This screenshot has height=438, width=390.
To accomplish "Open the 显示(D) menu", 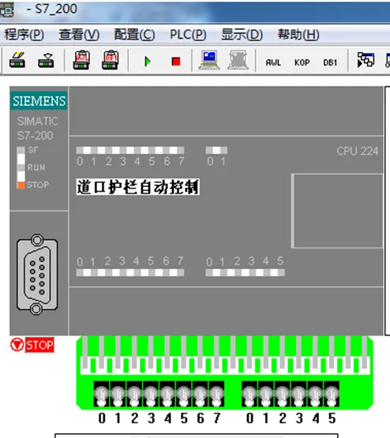I will point(242,35).
